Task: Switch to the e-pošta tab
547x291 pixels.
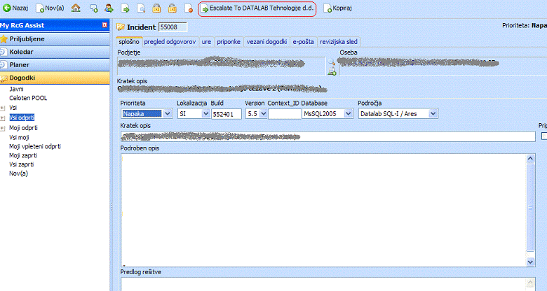Action: 303,42
